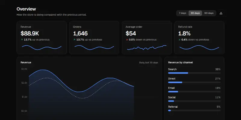Click the Orders card sparkline

coord(94,47)
